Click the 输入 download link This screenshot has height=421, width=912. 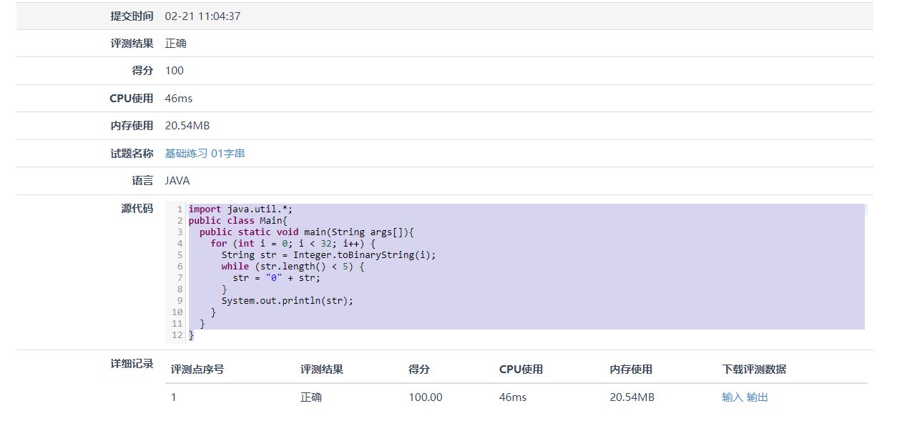[x=732, y=397]
